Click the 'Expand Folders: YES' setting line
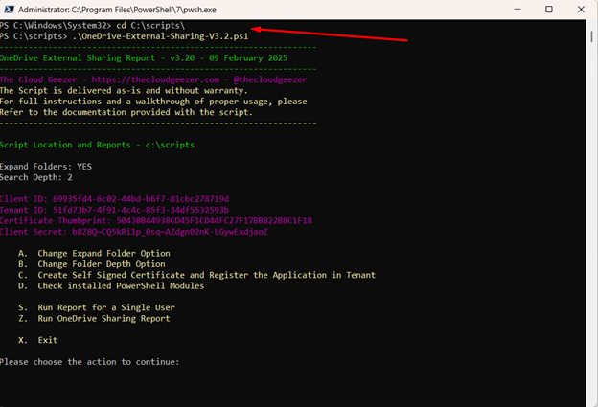The height and width of the screenshot is (407, 598). click(46, 167)
